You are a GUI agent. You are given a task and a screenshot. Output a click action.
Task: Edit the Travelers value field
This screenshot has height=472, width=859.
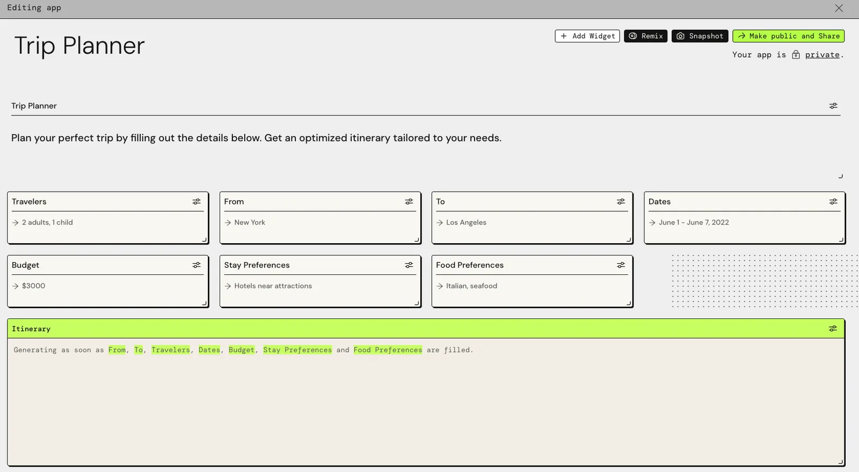(x=107, y=222)
